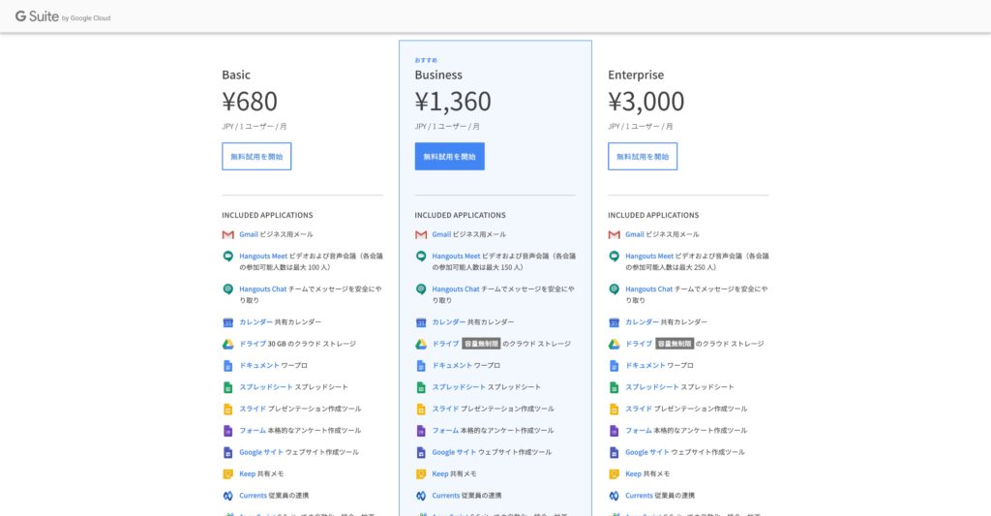Open Currents link in Basic plan
Screen dimensions: 991x516
tap(253, 496)
